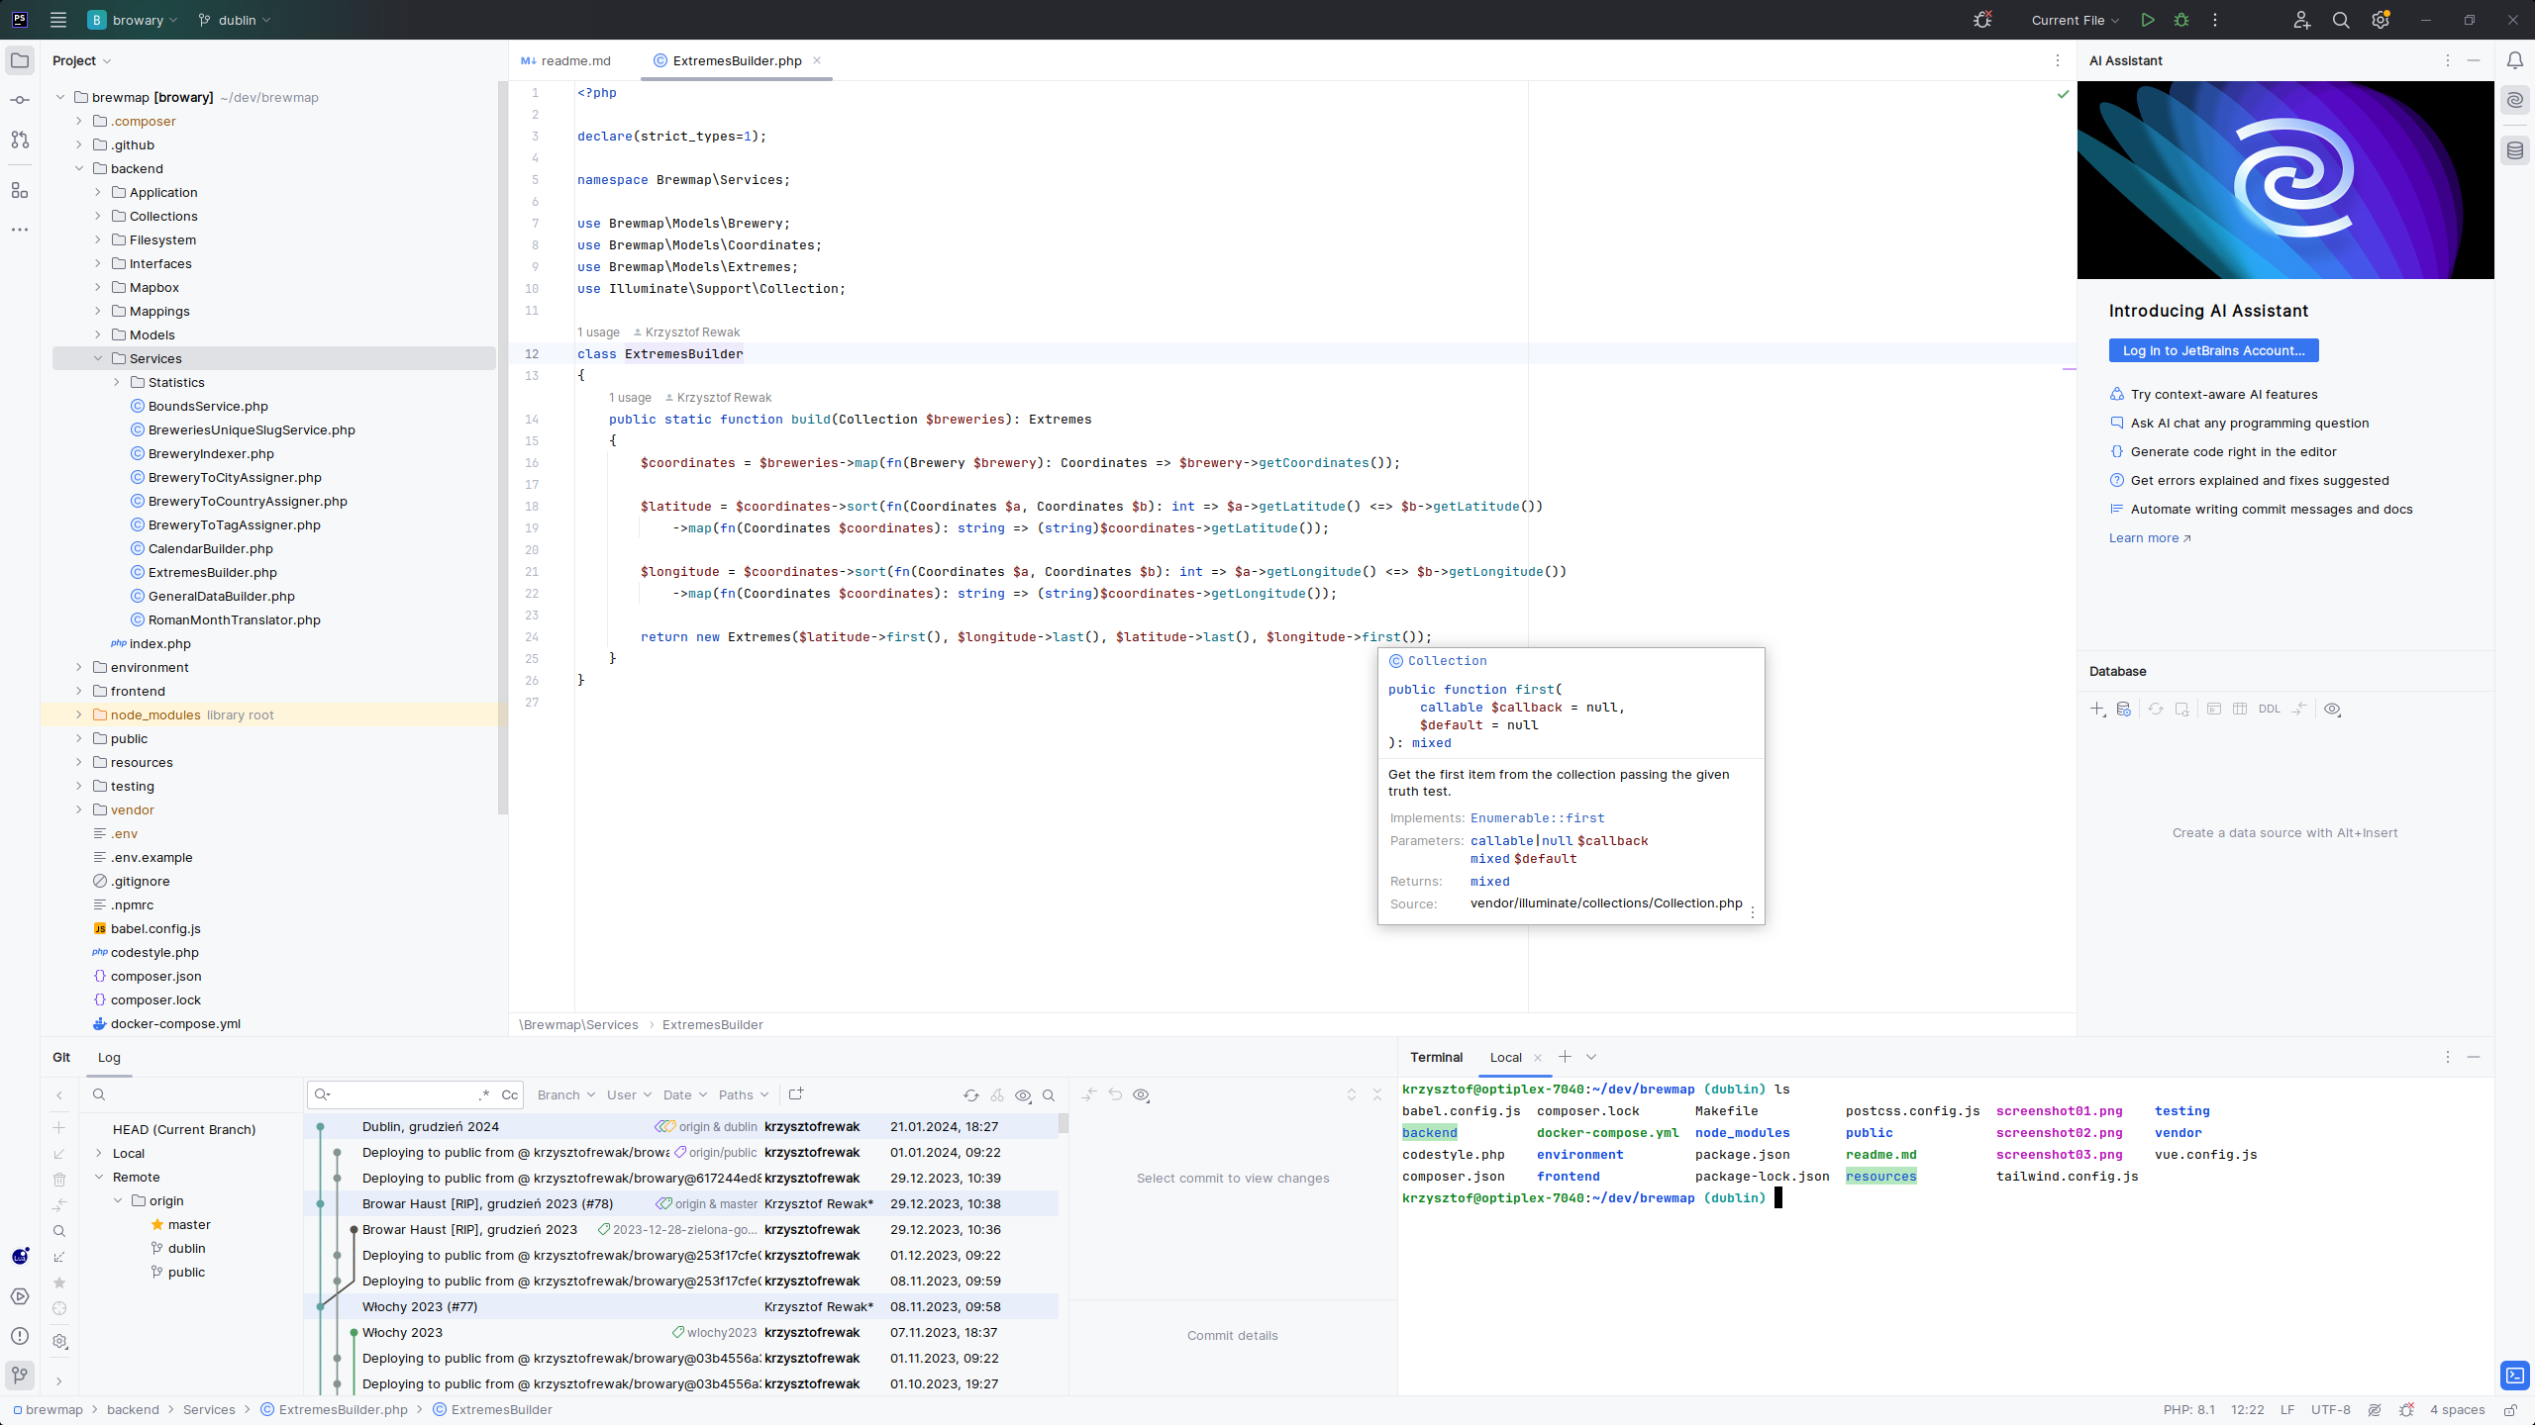Run the current file with the green play icon
This screenshot has width=2535, height=1425.
pyautogui.click(x=2147, y=20)
